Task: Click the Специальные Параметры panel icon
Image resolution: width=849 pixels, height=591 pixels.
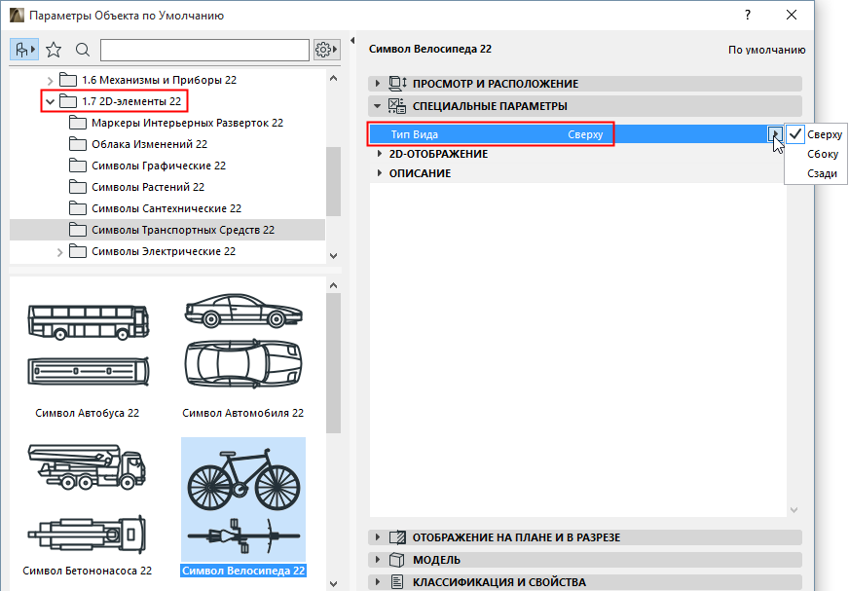Action: pyautogui.click(x=397, y=106)
